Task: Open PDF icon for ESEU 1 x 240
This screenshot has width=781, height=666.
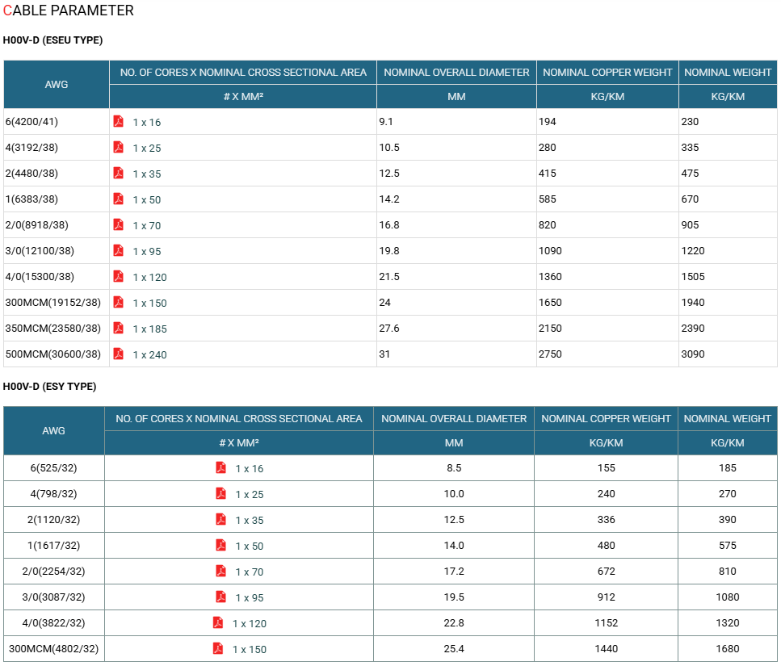Action: click(x=118, y=354)
